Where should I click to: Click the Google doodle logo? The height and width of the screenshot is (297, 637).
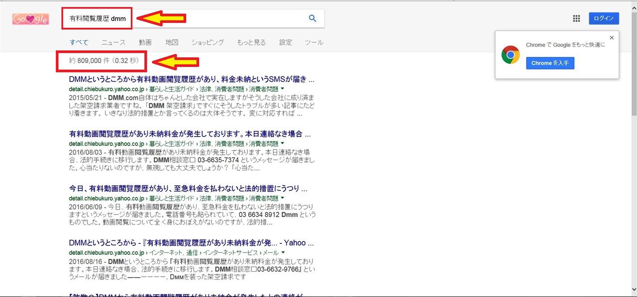point(30,19)
